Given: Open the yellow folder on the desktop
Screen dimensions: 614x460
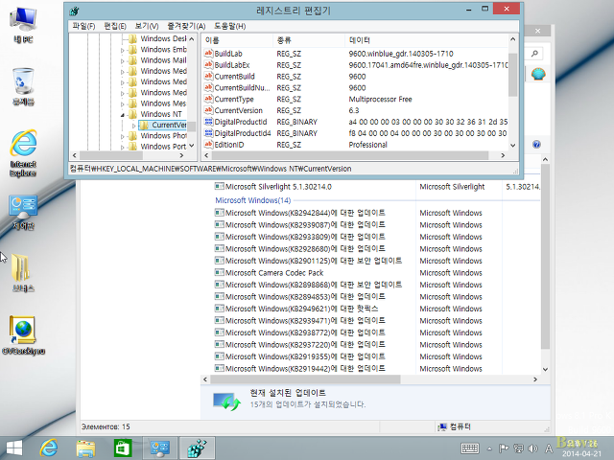Looking at the screenshot, I should [x=23, y=272].
